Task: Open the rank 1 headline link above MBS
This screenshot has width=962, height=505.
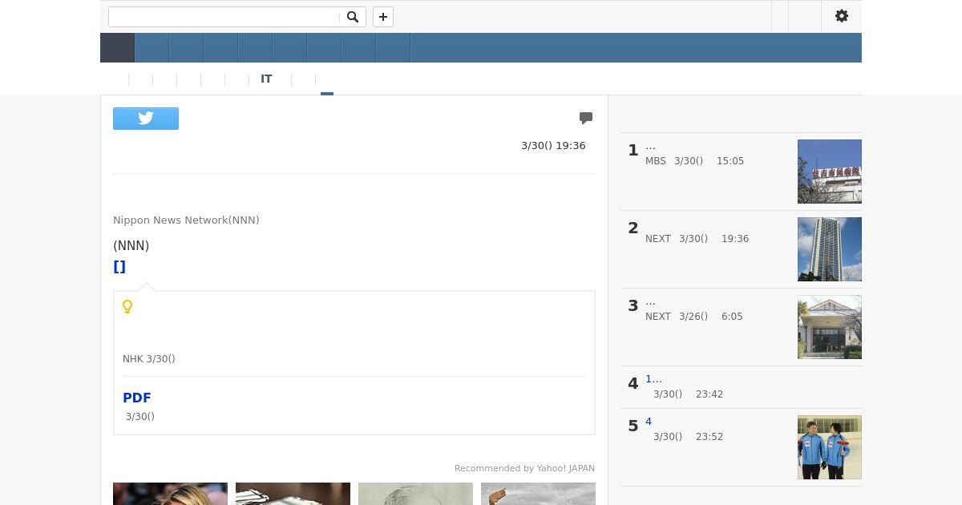Action: [x=650, y=146]
